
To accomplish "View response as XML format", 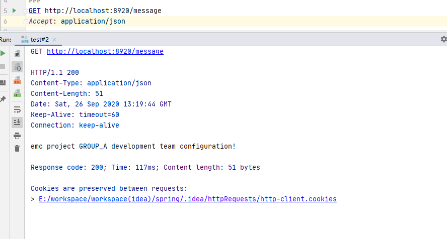I will point(17,80).
